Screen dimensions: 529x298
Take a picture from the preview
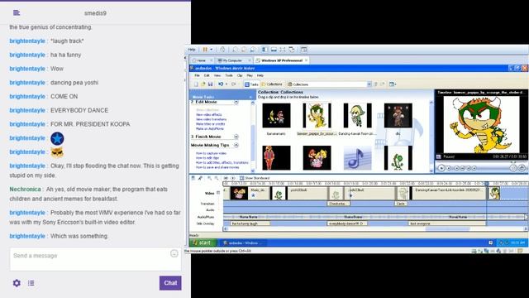pos(522,168)
